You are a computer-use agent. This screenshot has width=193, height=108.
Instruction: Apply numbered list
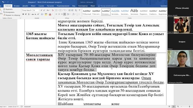pyautogui.click(x=60, y=10)
